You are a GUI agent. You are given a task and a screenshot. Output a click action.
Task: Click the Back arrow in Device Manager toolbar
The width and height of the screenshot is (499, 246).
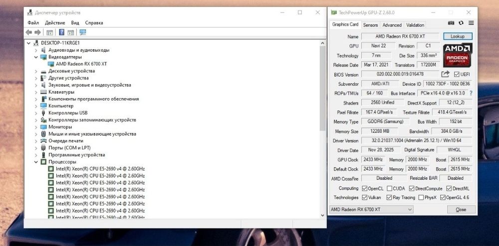pyautogui.click(x=29, y=32)
